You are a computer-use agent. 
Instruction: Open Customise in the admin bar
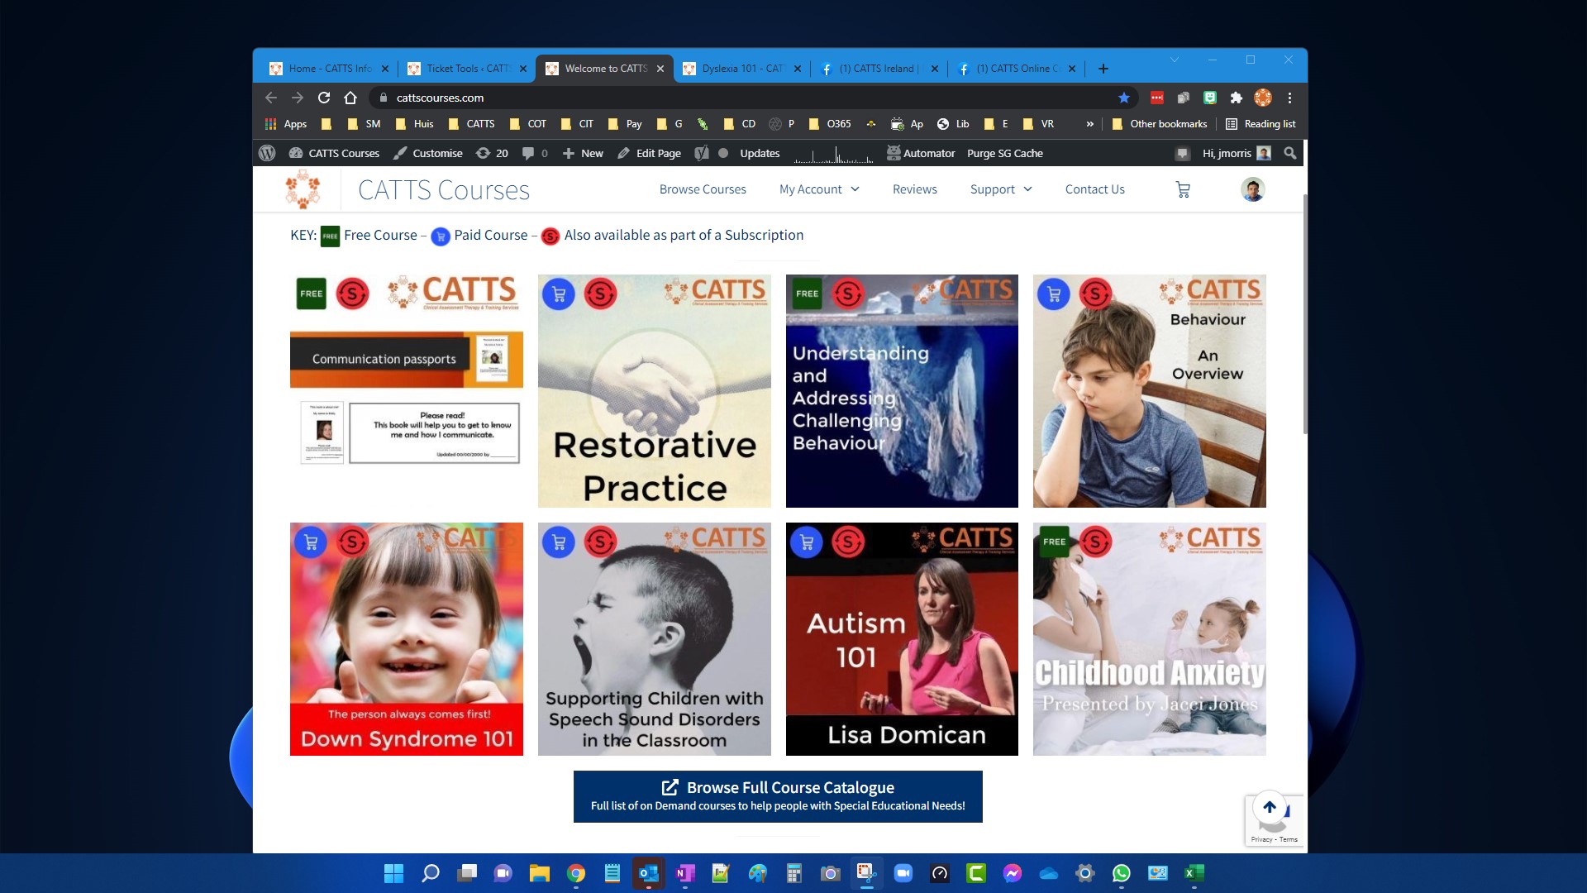click(428, 153)
